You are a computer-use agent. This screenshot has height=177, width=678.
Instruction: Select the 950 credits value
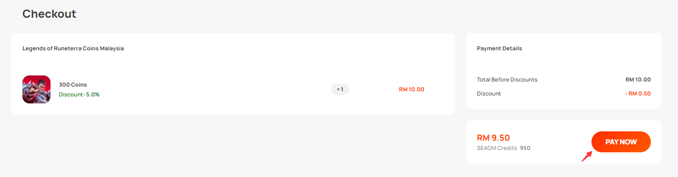point(525,148)
